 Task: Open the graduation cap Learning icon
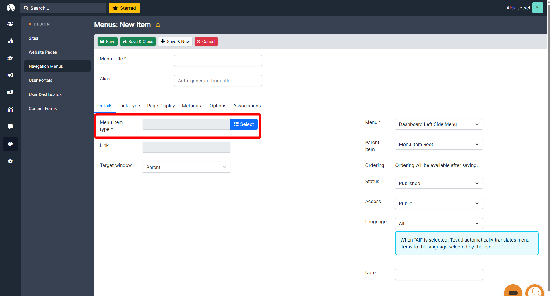[10, 58]
